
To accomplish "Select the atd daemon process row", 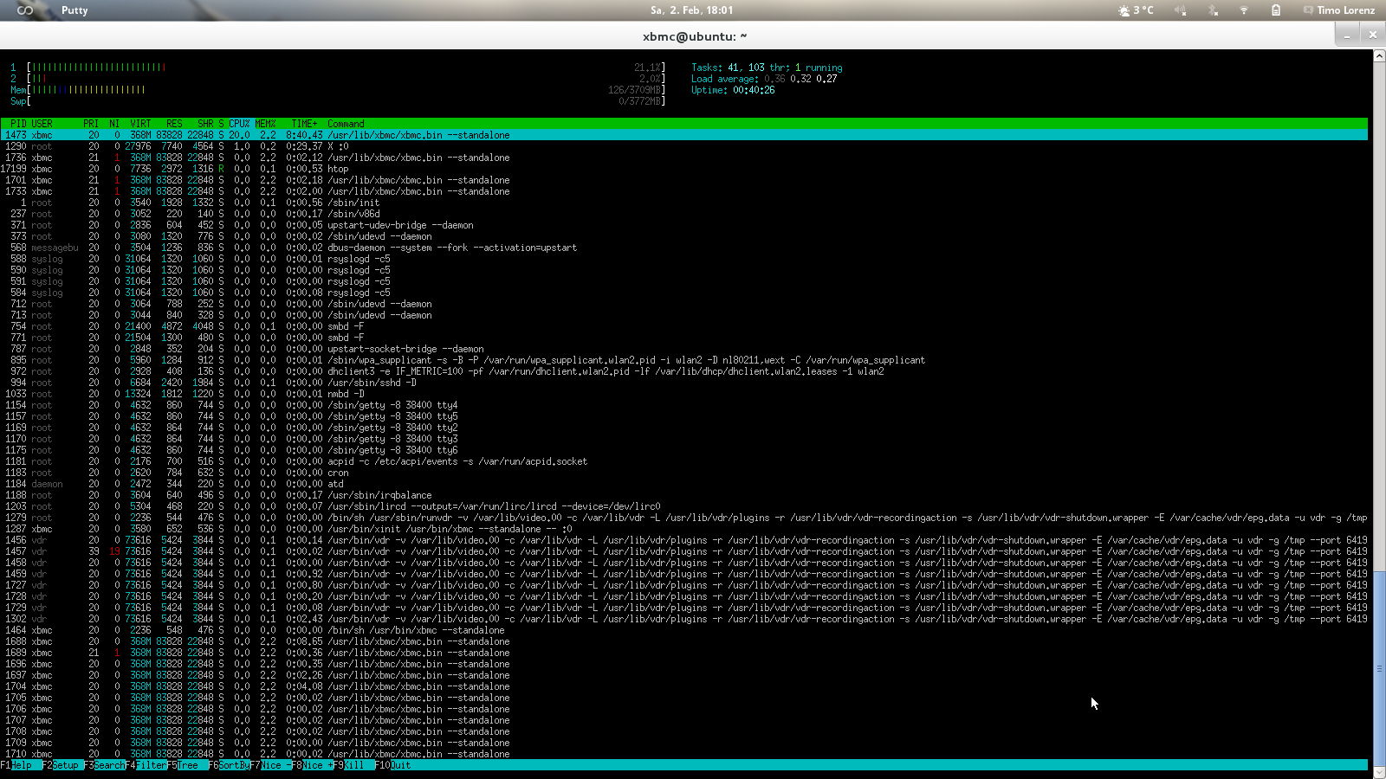I will coord(684,484).
